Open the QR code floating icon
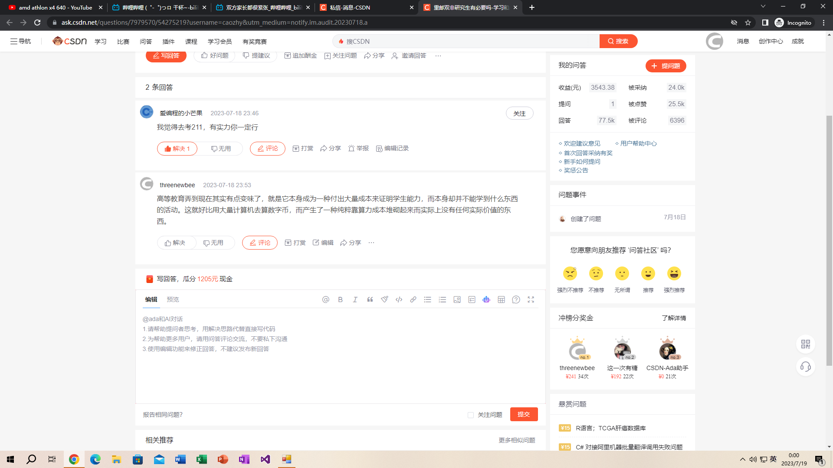 tap(806, 344)
